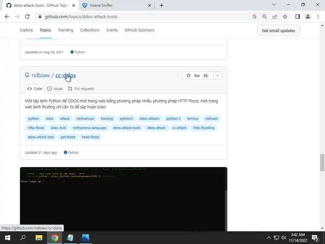
Task: Open the Chrome profile avatar
Action: [308, 17]
